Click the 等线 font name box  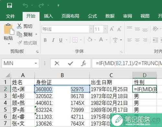click(x=65, y=29)
